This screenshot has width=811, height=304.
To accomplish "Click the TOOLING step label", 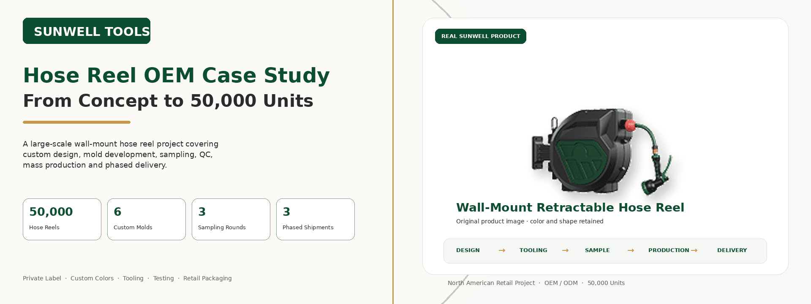I will coord(533,250).
